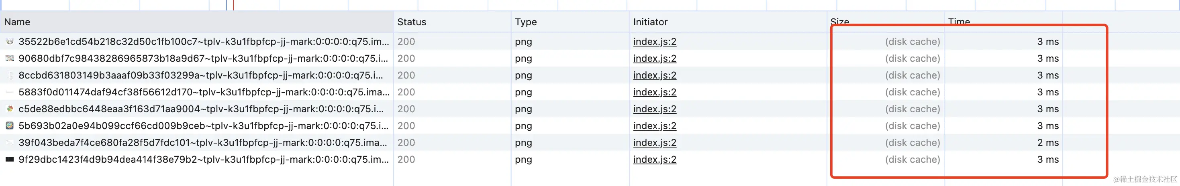
Task: Click the c5de88edbbc6 request's colorful thumbnail icon
Action: pyautogui.click(x=10, y=109)
